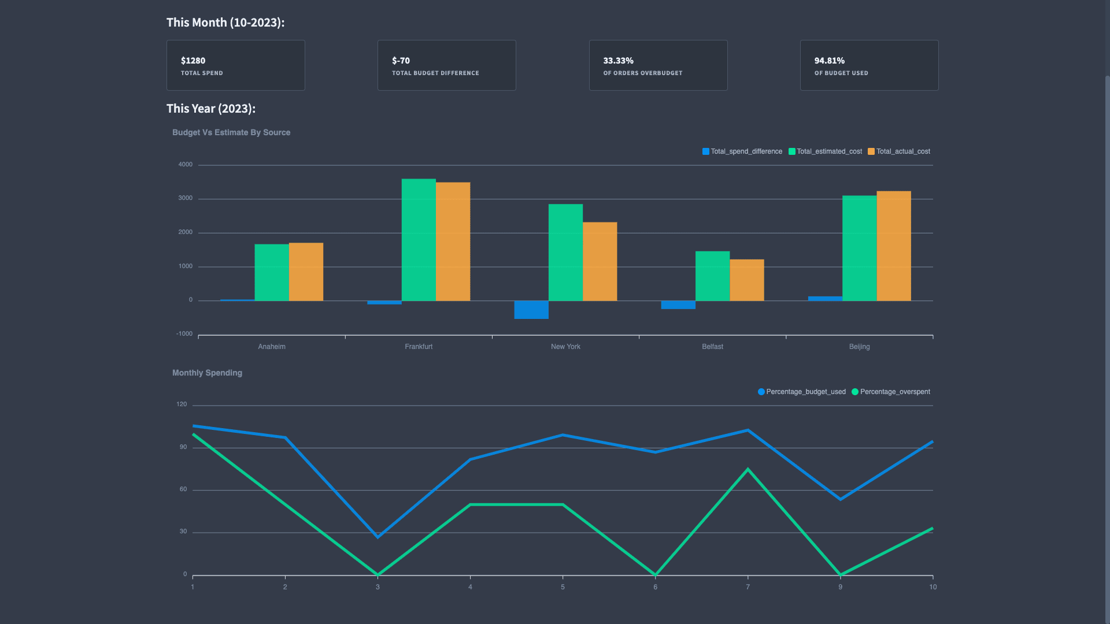Click Budget Vs Estimate By Source title
Viewport: 1110px width, 624px height.
pyautogui.click(x=231, y=132)
